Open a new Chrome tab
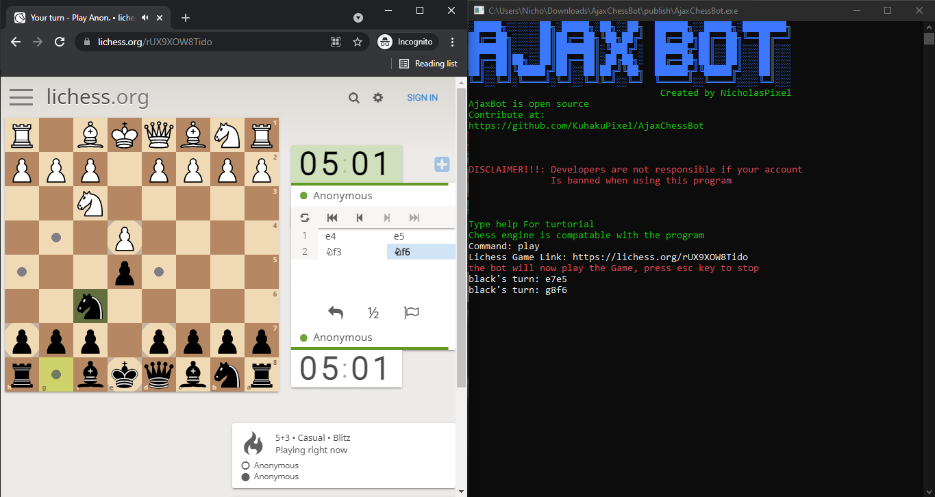The image size is (935, 497). coord(186,18)
